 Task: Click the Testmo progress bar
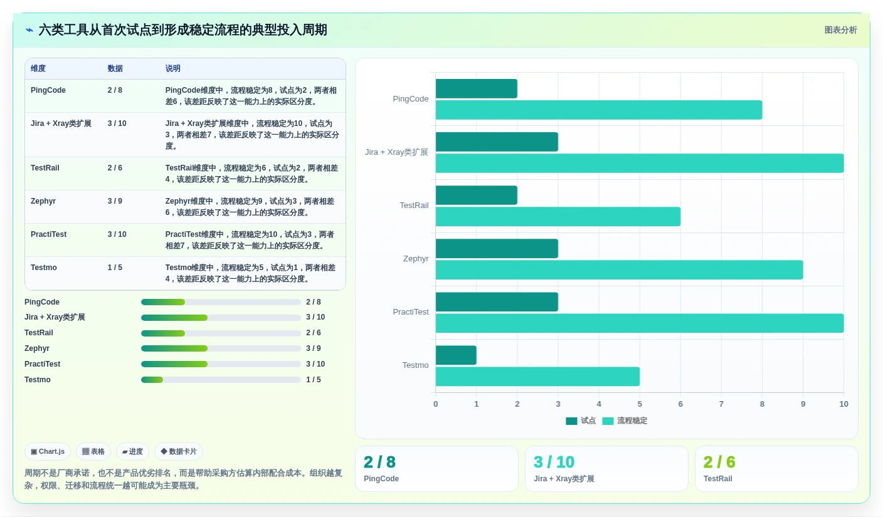point(221,380)
